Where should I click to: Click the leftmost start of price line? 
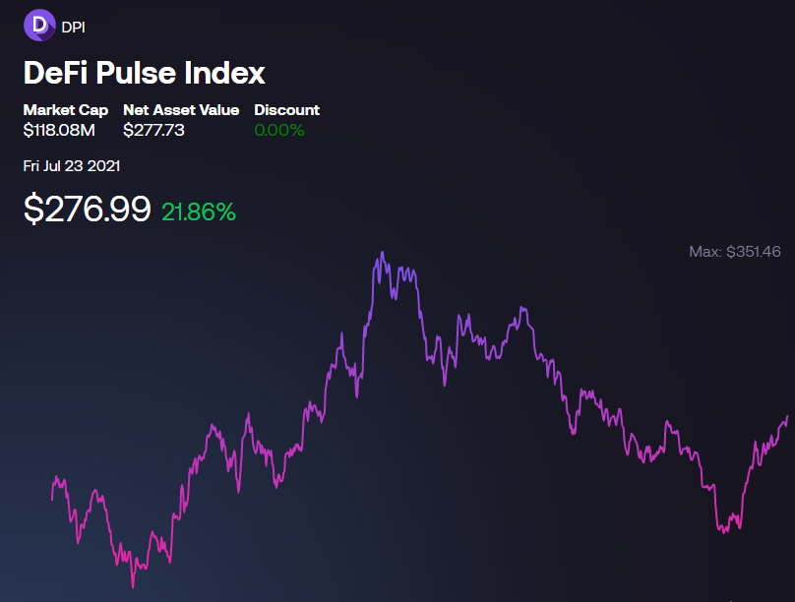coord(52,499)
